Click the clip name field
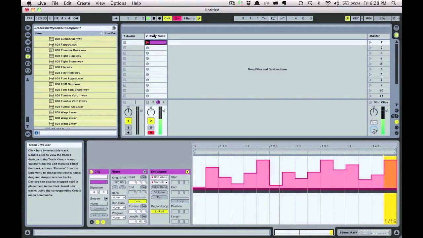The width and height of the screenshot is (423, 238). coord(99,177)
